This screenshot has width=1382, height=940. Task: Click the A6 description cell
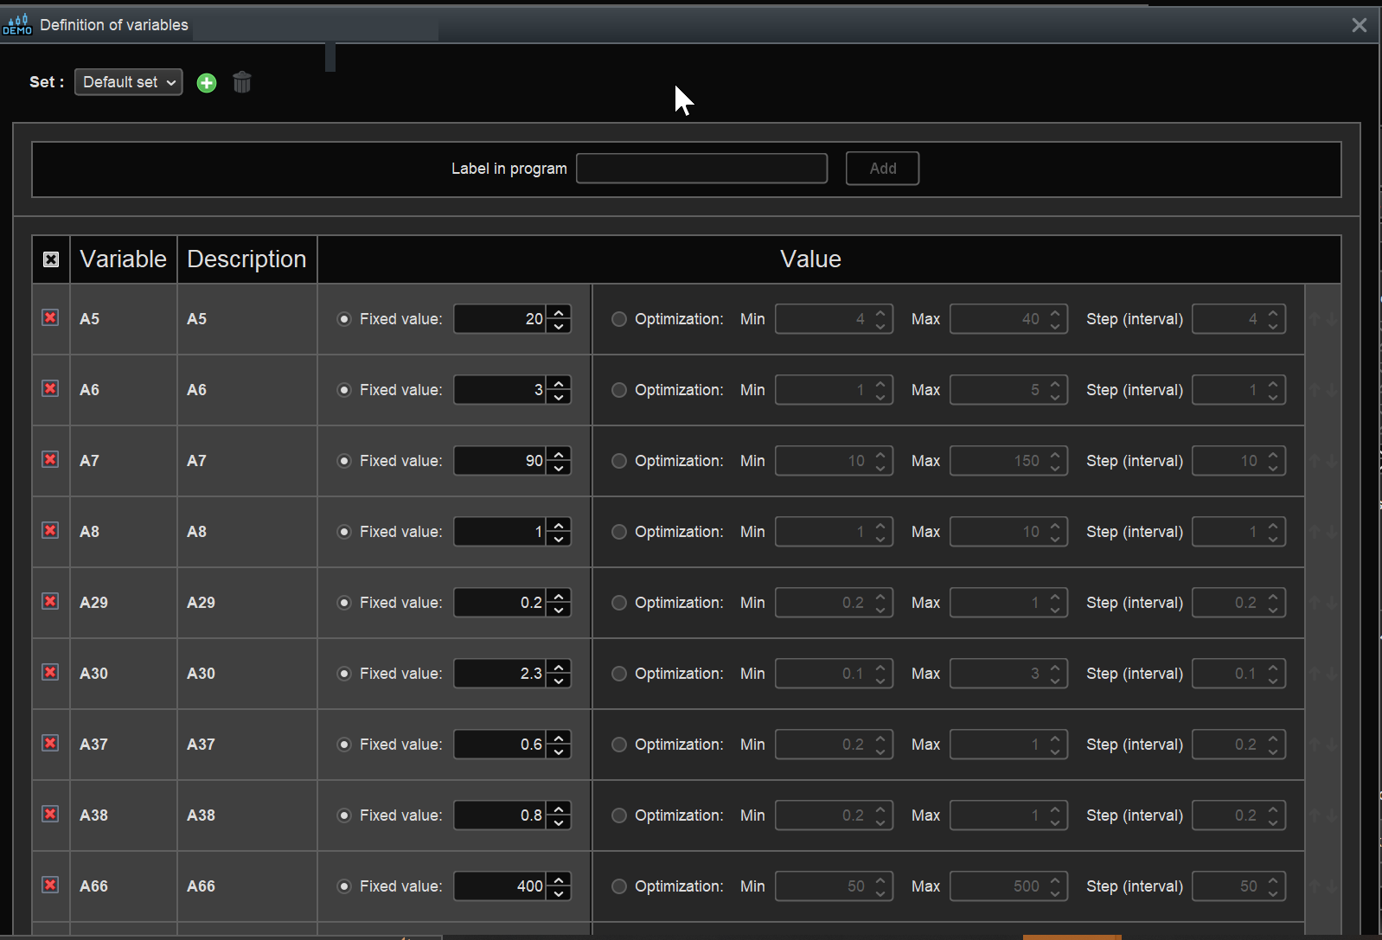click(x=247, y=390)
